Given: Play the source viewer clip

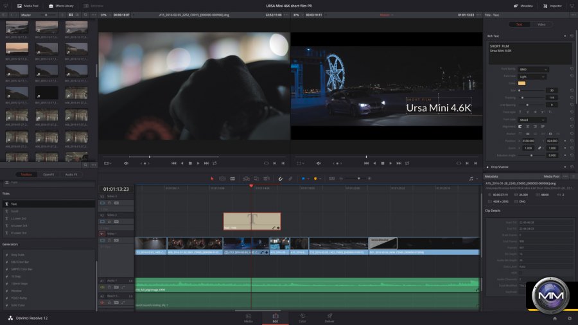Looking at the screenshot, I should pos(198,163).
